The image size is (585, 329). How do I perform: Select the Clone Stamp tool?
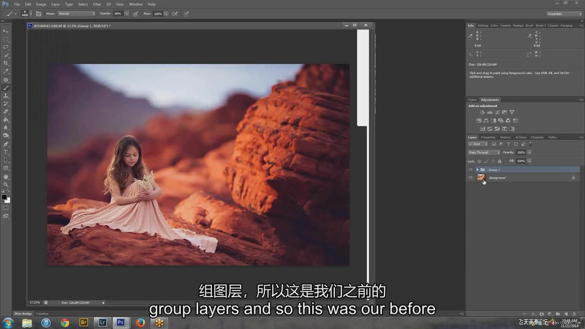[x=6, y=96]
